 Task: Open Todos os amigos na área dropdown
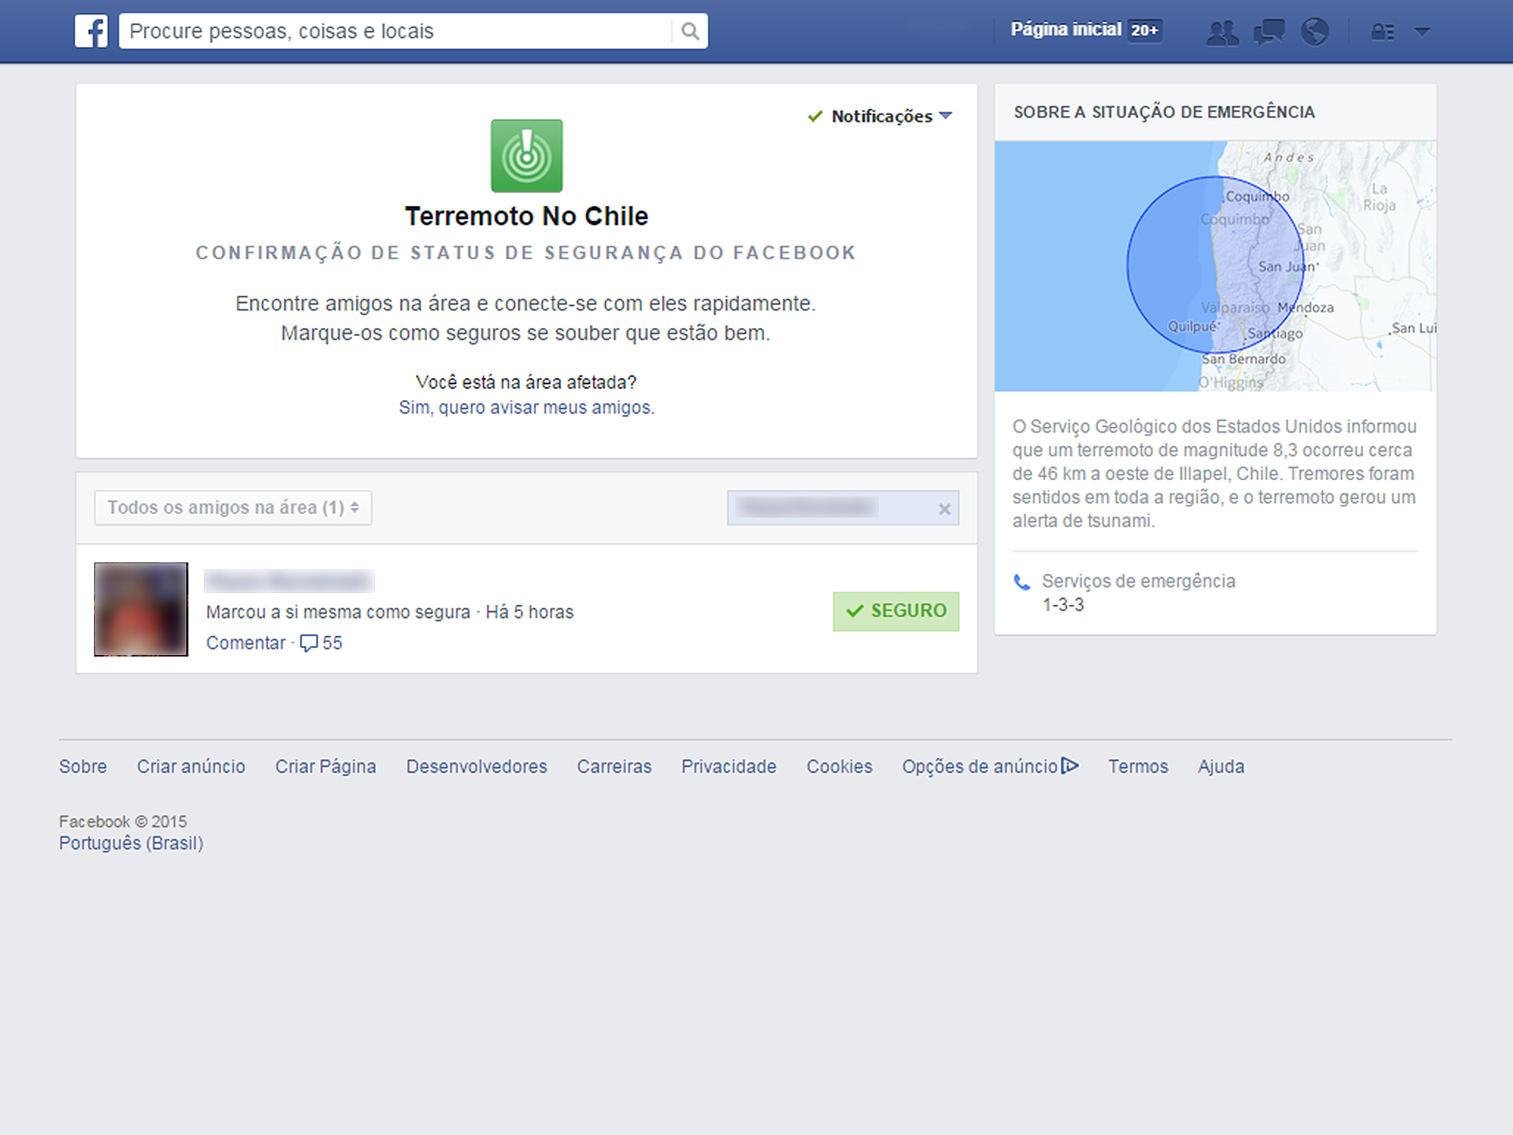233,507
